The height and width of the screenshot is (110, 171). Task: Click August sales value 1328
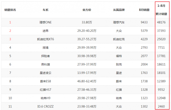(144, 90)
